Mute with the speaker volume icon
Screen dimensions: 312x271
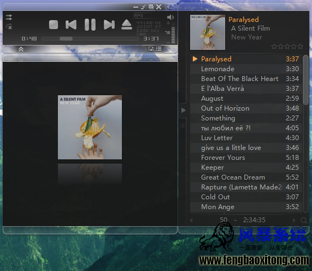pos(170,17)
